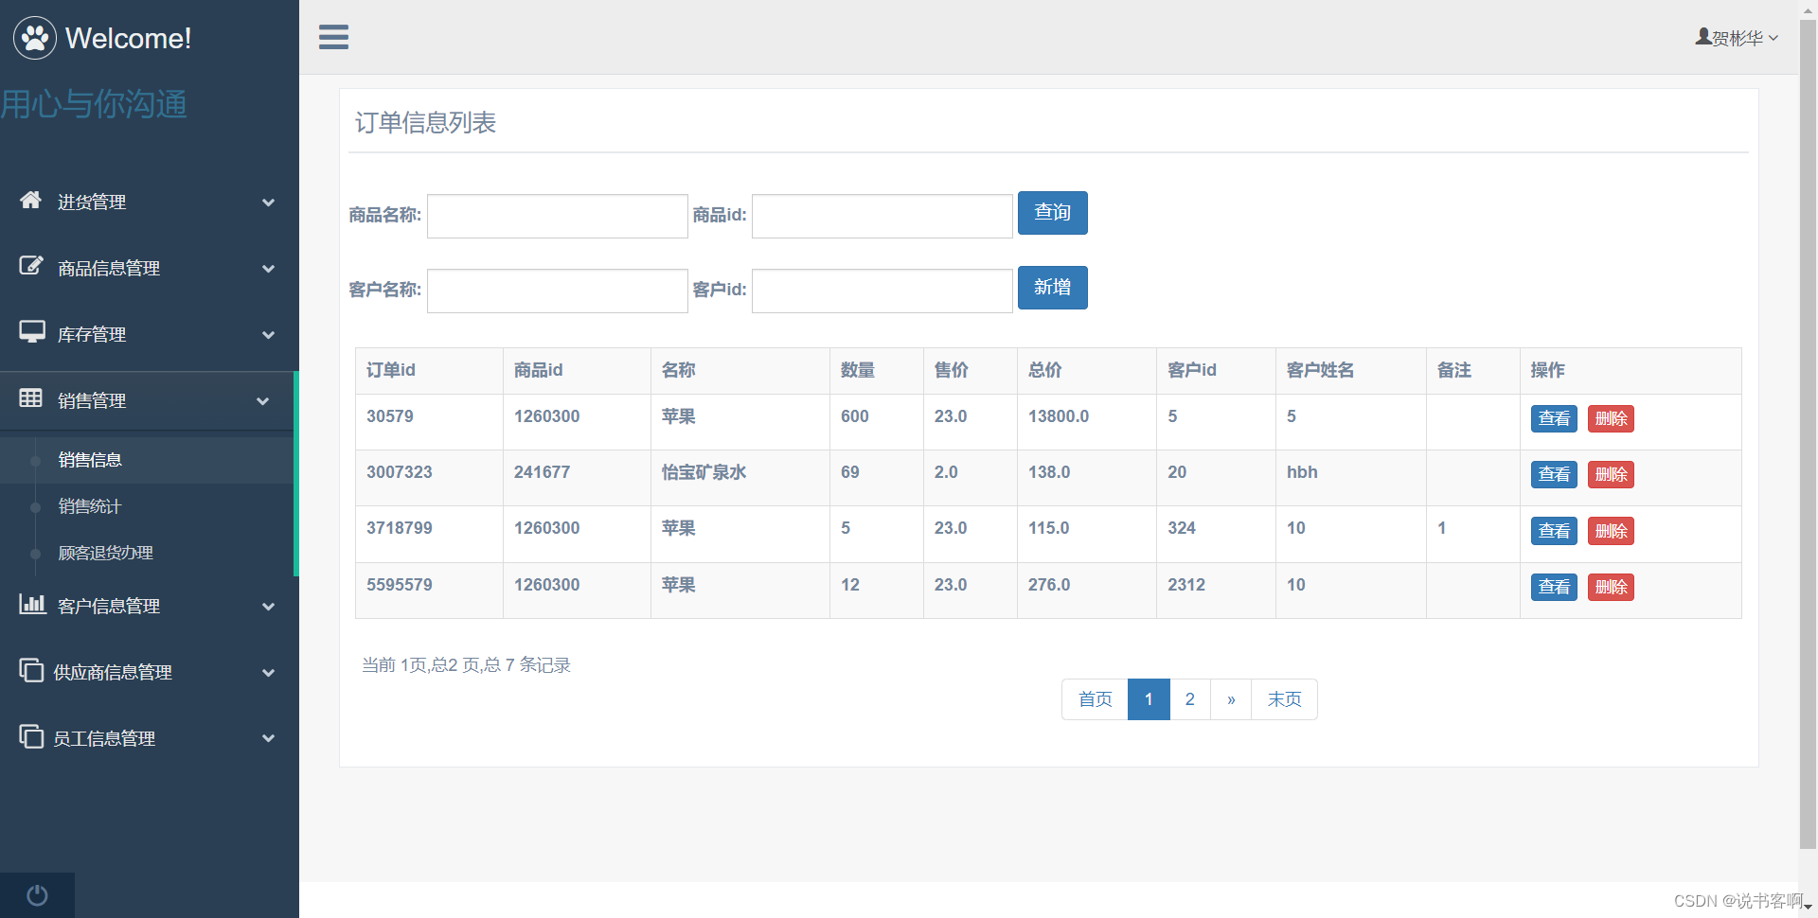
Task: Expand 供应商信息管理 chevron
Action: [269, 673]
